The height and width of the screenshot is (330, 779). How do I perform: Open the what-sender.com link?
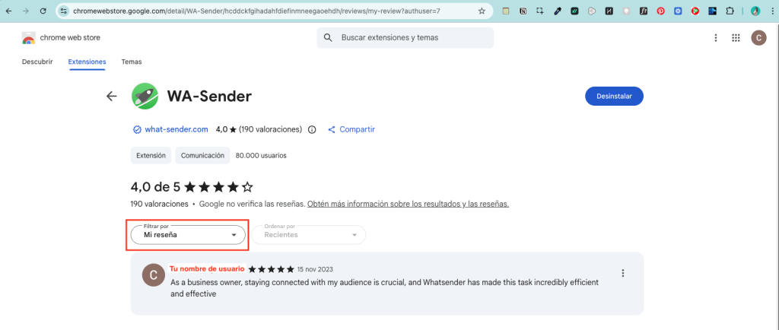click(x=176, y=130)
